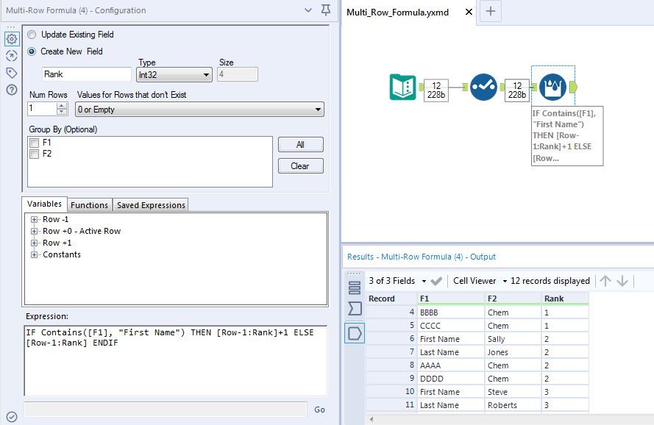This screenshot has width=654, height=425.
Task: Click the Multi-Row Formula crown tool
Action: 552,87
